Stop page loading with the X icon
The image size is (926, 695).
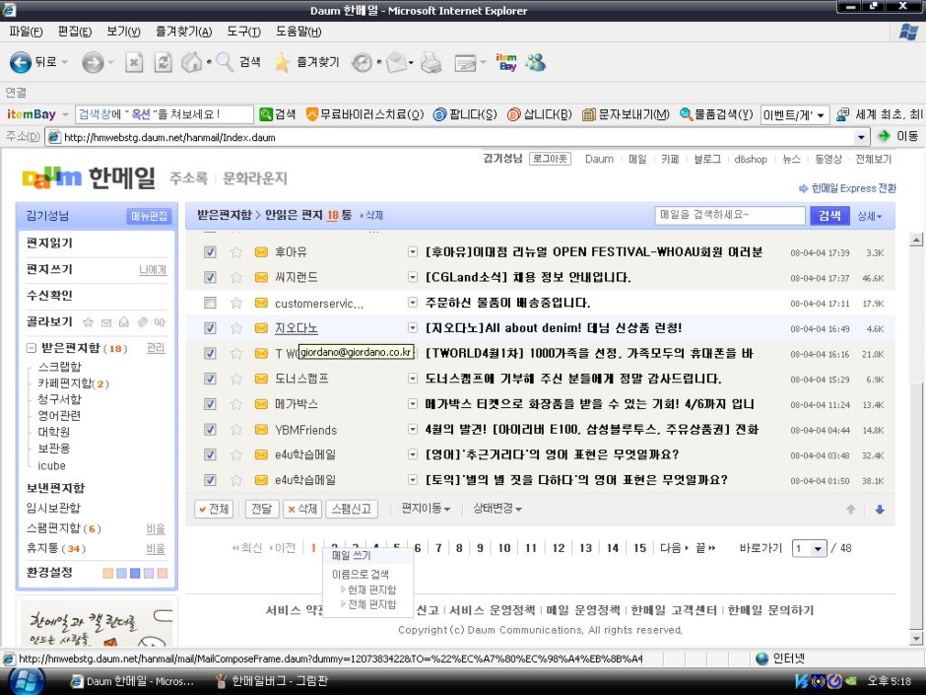(x=134, y=62)
